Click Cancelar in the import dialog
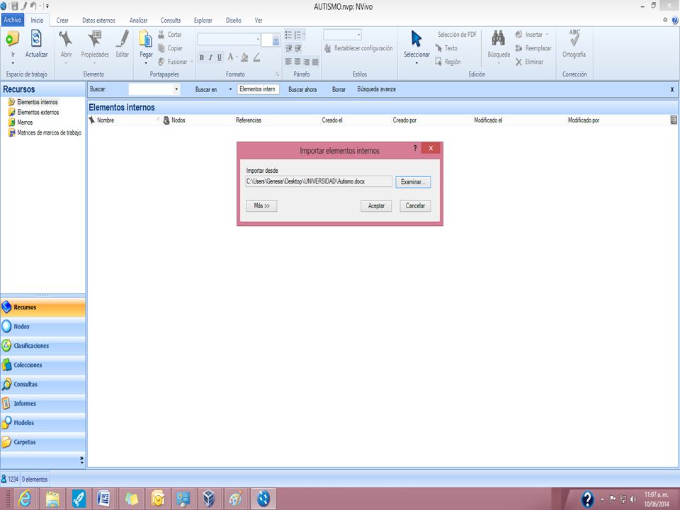 point(415,205)
